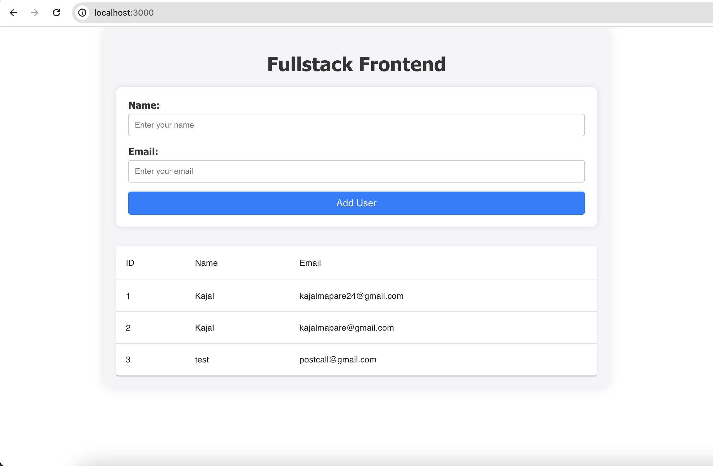This screenshot has height=466, width=713.
Task: Open site information icon in address bar
Action: (82, 13)
